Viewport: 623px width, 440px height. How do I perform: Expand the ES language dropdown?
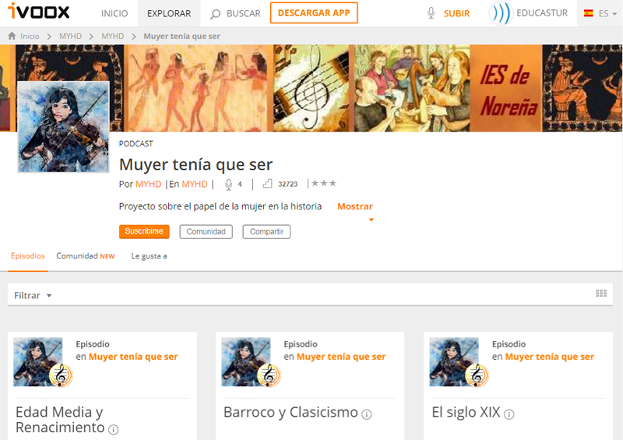[x=607, y=13]
